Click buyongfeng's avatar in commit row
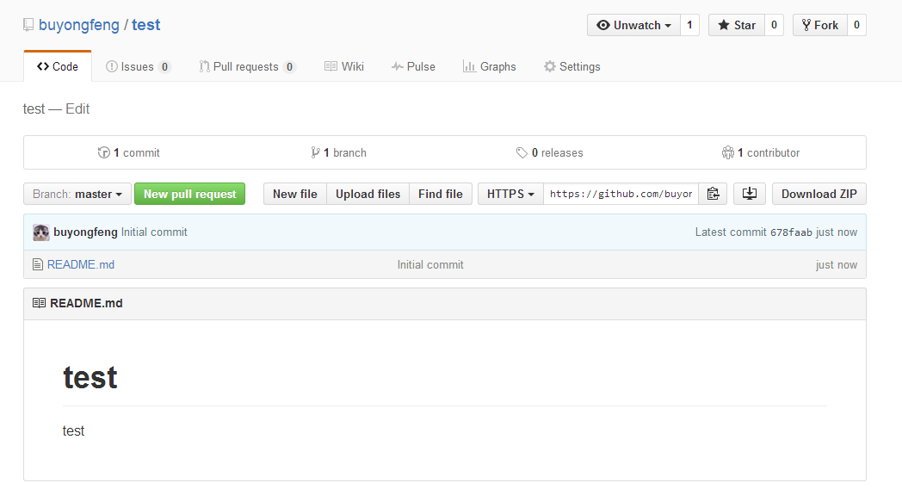Screen dimensions: 902x489 click(x=40, y=232)
